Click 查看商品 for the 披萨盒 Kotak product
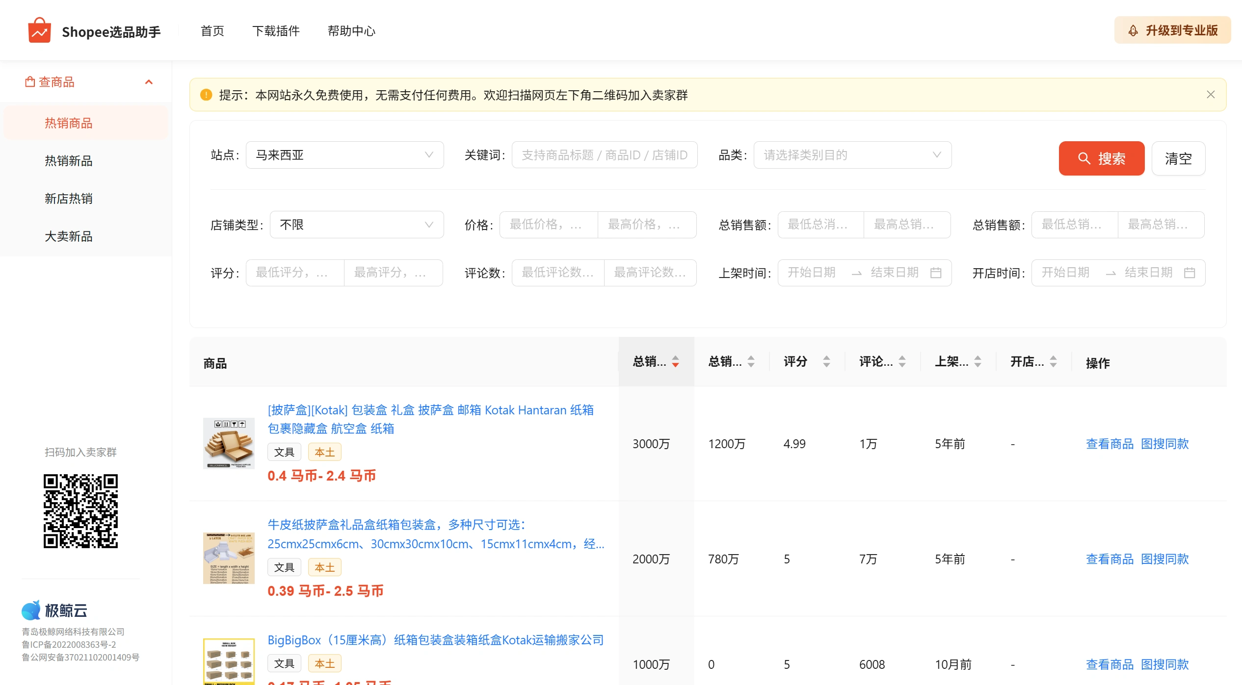1242x685 pixels. click(1110, 444)
